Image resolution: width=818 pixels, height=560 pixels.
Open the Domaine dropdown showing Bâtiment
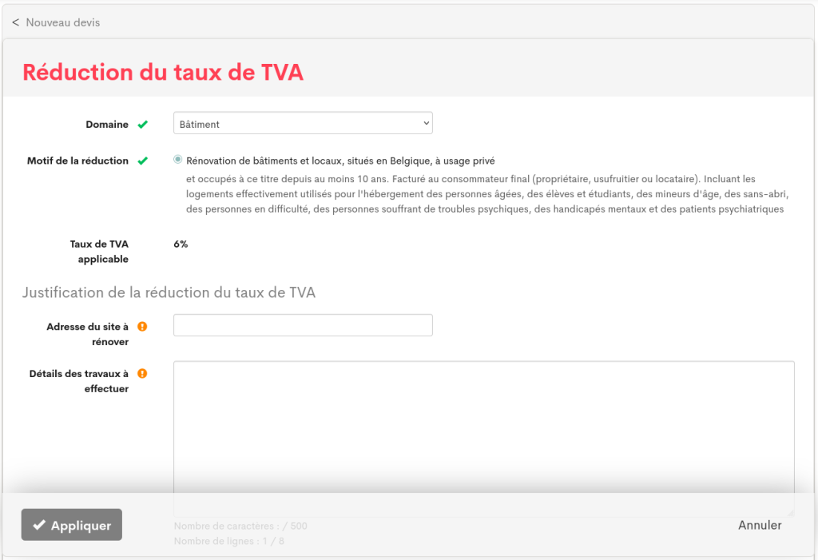click(x=302, y=124)
